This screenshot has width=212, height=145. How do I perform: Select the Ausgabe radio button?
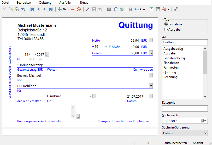(x=166, y=30)
